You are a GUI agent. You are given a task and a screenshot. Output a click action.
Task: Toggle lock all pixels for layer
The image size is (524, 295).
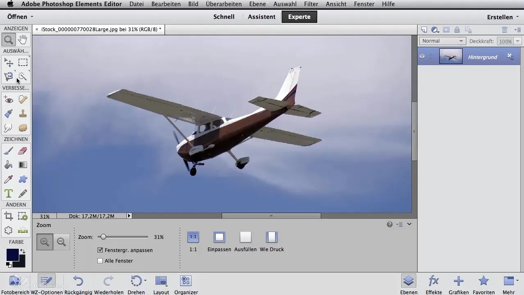(x=457, y=30)
